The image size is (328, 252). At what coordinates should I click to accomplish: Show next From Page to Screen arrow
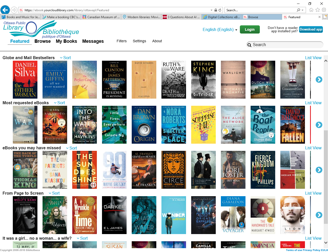point(319,215)
